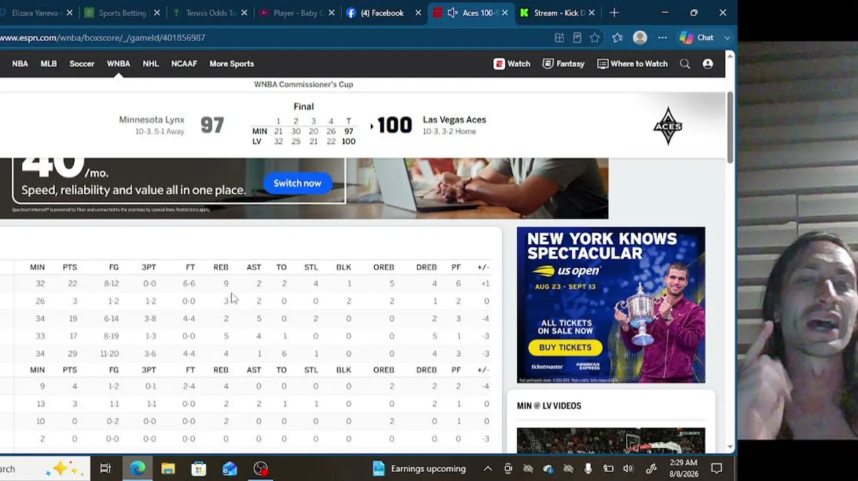Show hidden system tray icons
This screenshot has height=481, width=858.
pyautogui.click(x=488, y=468)
